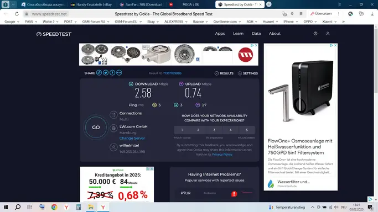Screen dimensions: 378x212
Task: Click the ISP user icon
Action: coord(113,147)
